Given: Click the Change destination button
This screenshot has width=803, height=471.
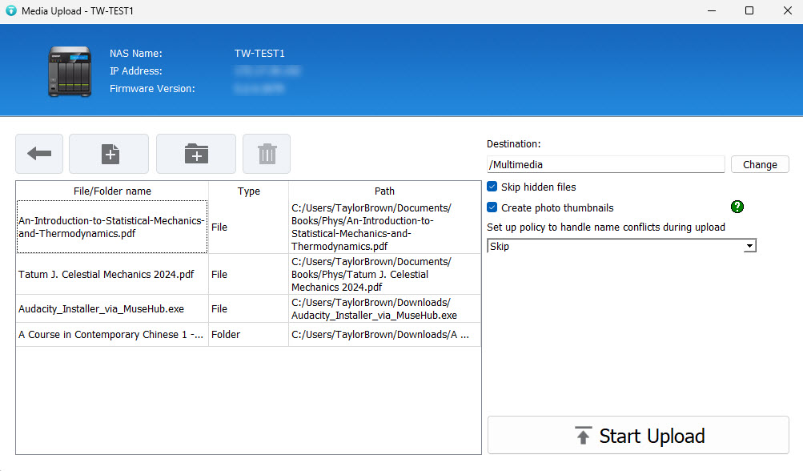Looking at the screenshot, I should tap(759, 164).
